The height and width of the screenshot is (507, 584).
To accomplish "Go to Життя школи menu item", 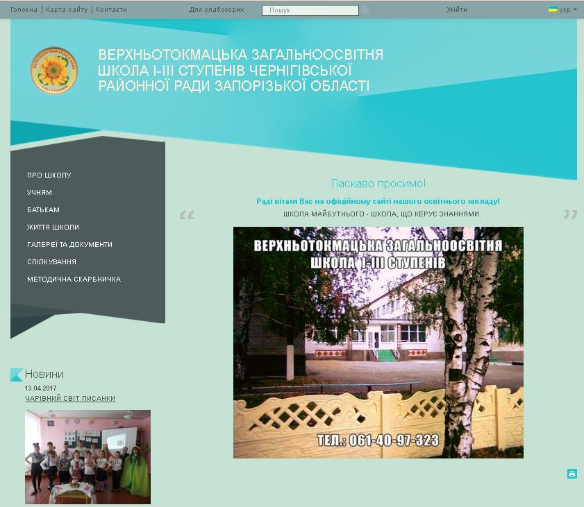I will 53,227.
